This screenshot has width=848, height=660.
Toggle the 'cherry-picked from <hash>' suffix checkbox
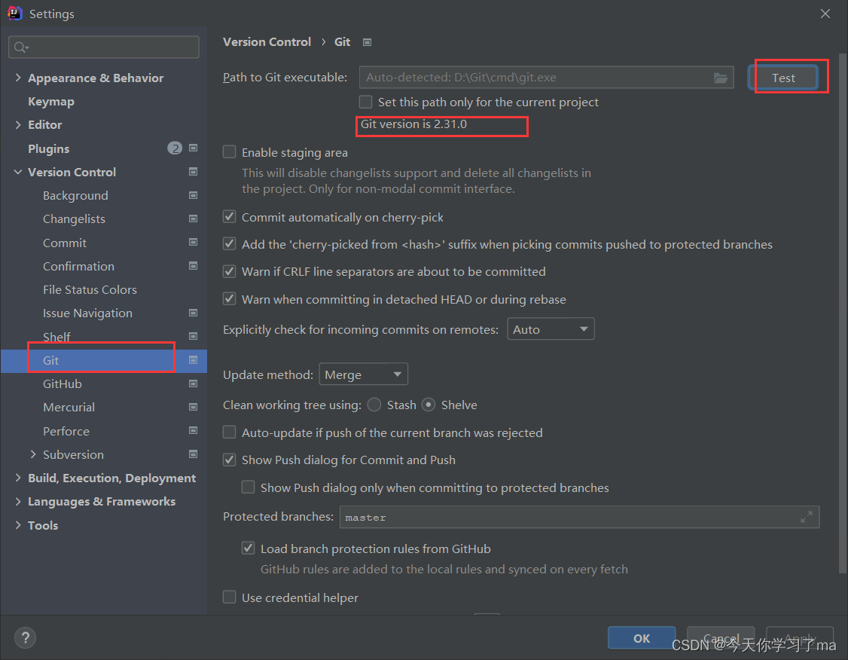click(229, 244)
